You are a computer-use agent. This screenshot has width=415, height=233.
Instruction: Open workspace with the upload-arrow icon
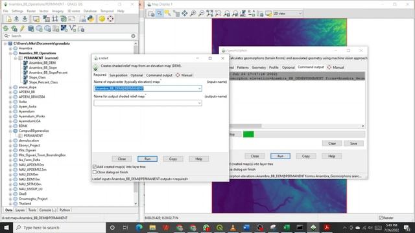click(16, 19)
